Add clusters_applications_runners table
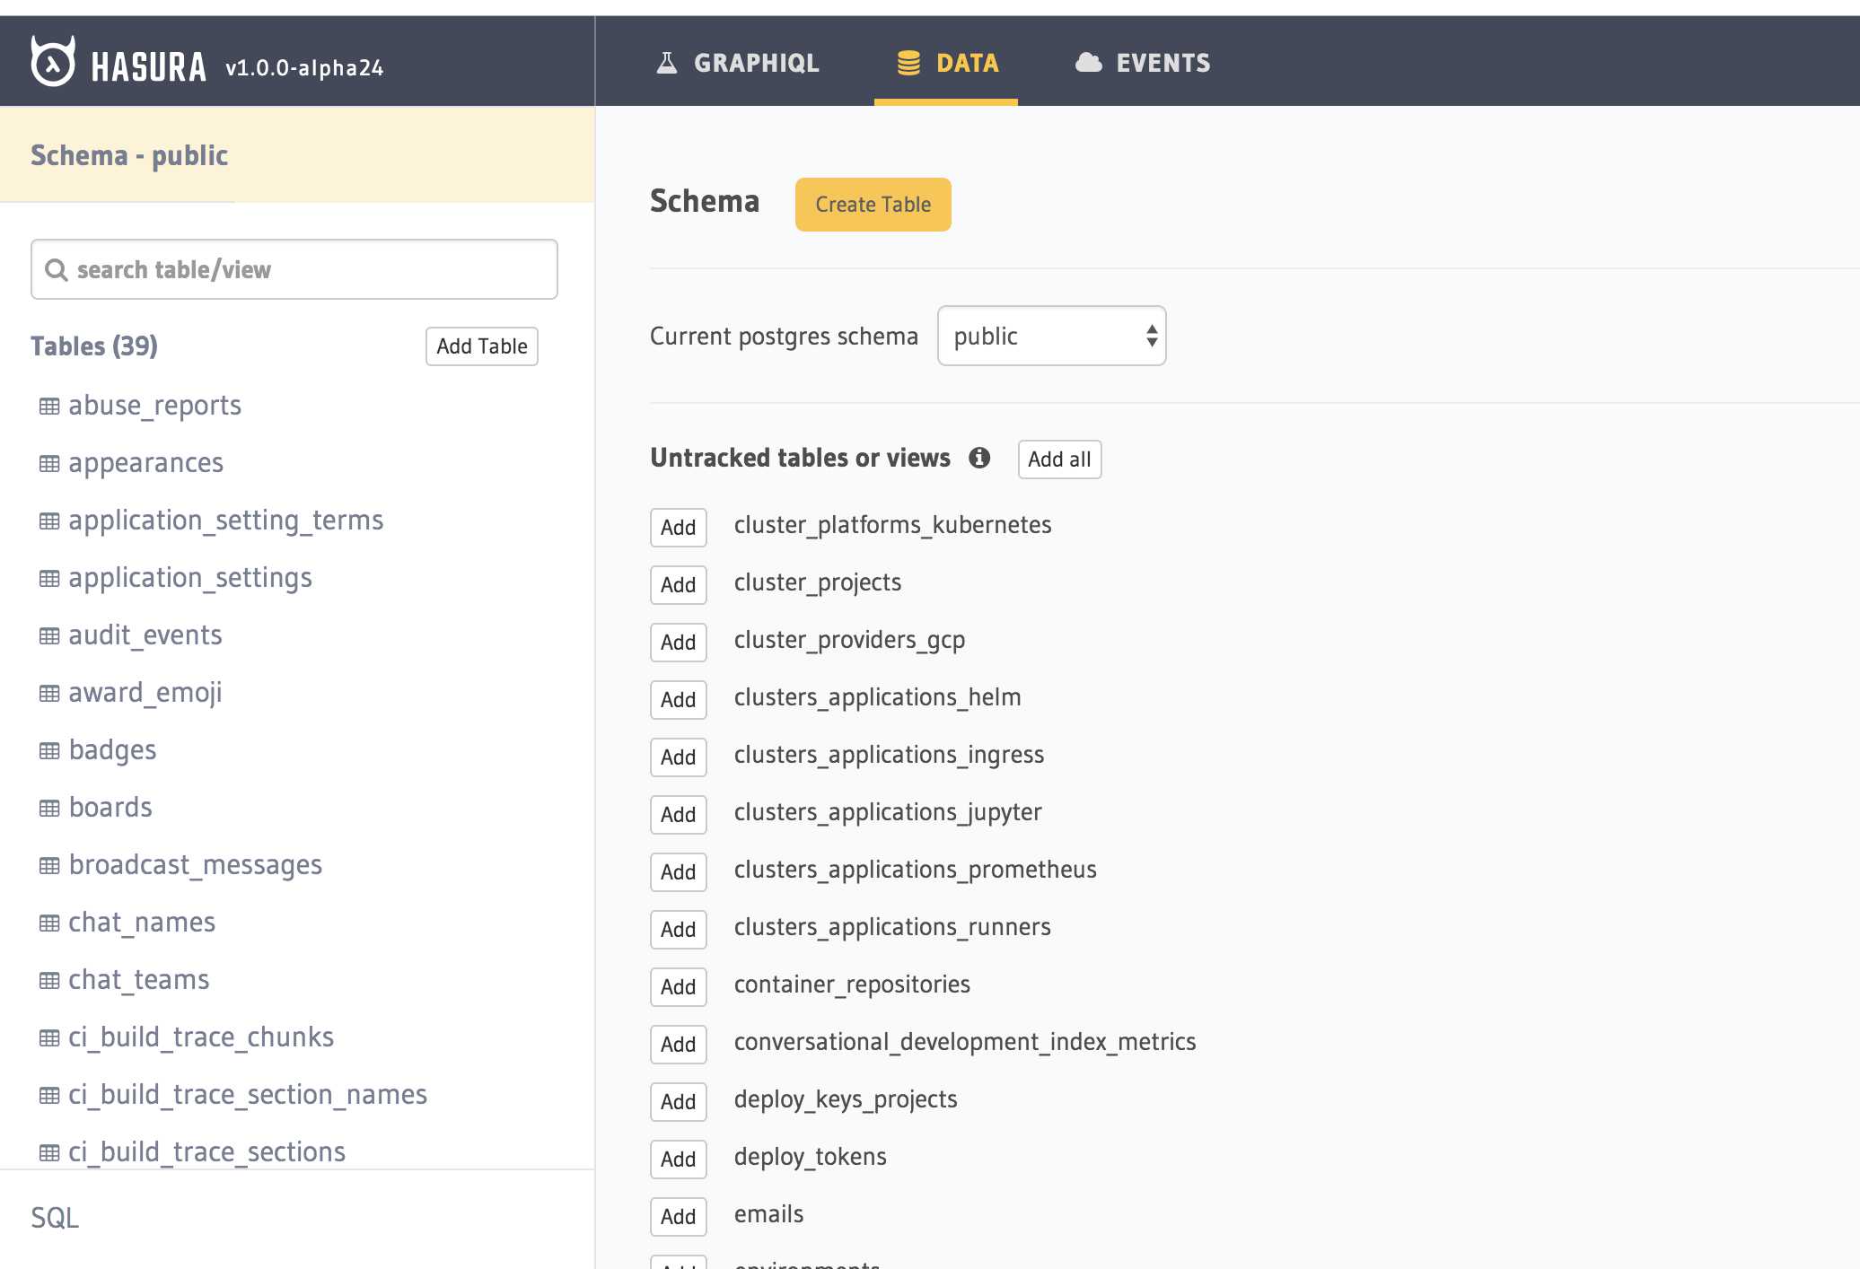Image resolution: width=1860 pixels, height=1269 pixels. pos(679,930)
